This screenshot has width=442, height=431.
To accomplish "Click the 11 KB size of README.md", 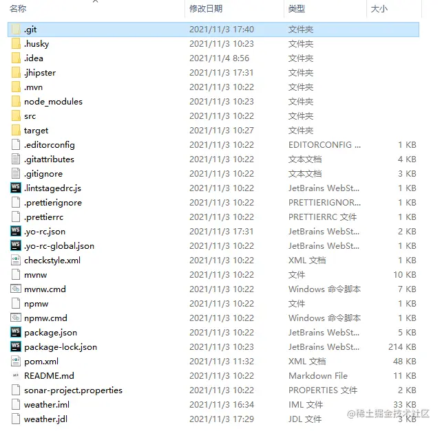I will click(405, 376).
